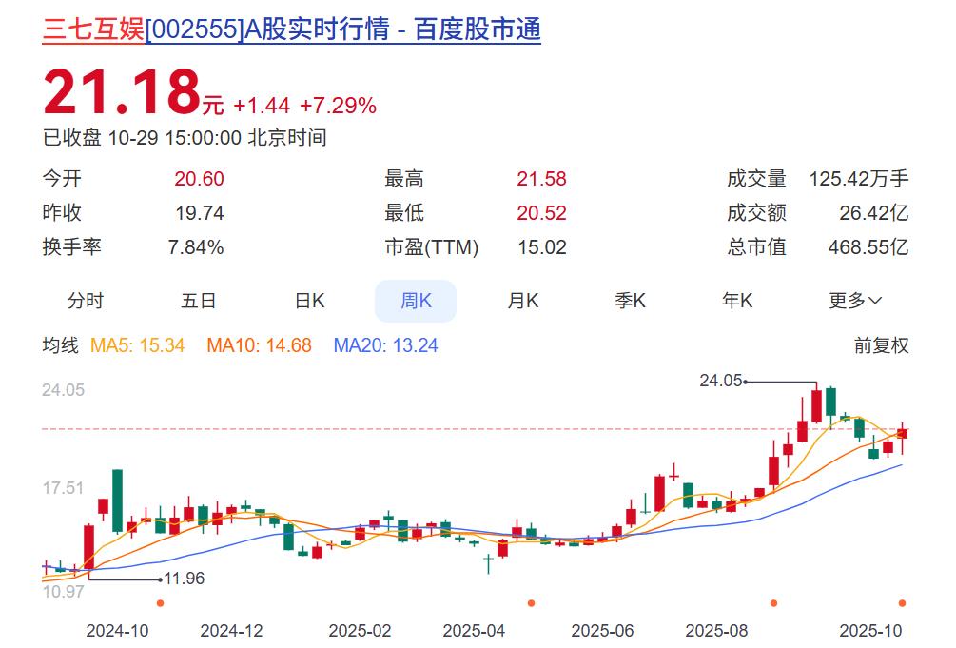The width and height of the screenshot is (956, 648).
Task: Switch to the 分时 intraday chart tab
Action: pos(86,301)
